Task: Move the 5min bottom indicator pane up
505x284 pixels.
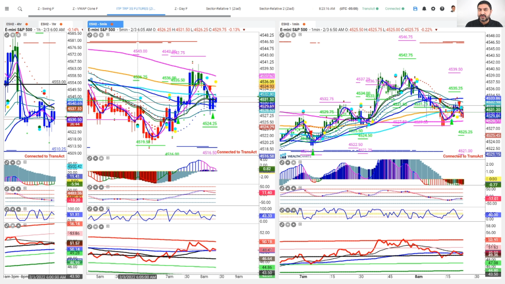Action: coord(101,227)
